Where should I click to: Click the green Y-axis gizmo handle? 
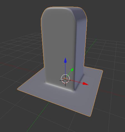click(x=72, y=70)
